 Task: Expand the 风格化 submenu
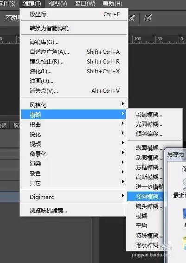(74, 105)
